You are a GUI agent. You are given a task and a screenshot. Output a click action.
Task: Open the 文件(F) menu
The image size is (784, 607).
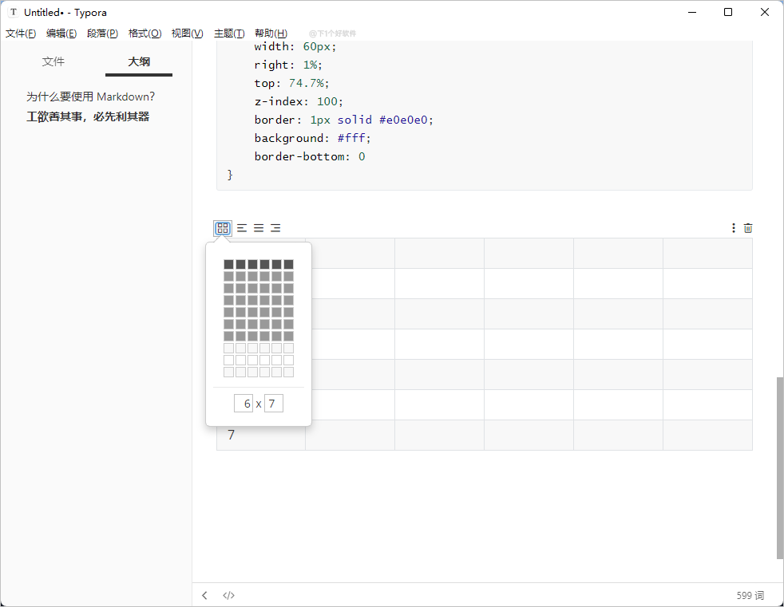[21, 34]
